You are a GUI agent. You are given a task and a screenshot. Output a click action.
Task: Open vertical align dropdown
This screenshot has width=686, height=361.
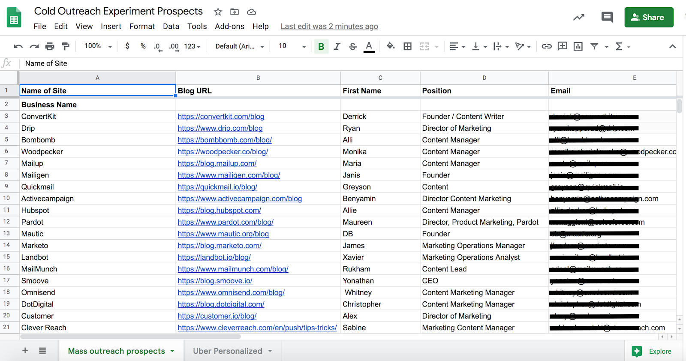[480, 46]
